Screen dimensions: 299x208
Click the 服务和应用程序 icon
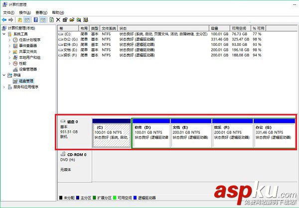pos(10,87)
